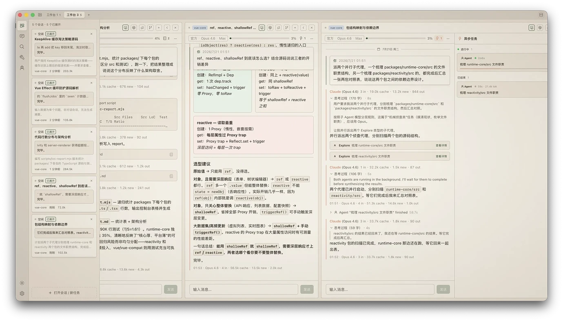This screenshot has height=321, width=563.
Task: Close the 代码行数分布与架构分析 card
Action: [91, 132]
